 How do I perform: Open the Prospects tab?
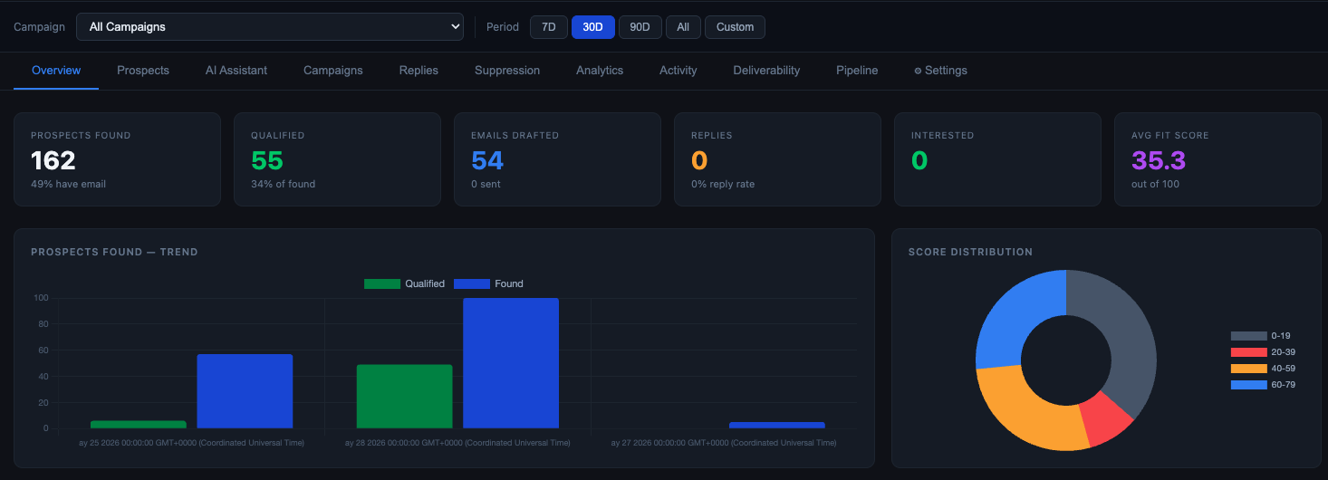pos(143,71)
